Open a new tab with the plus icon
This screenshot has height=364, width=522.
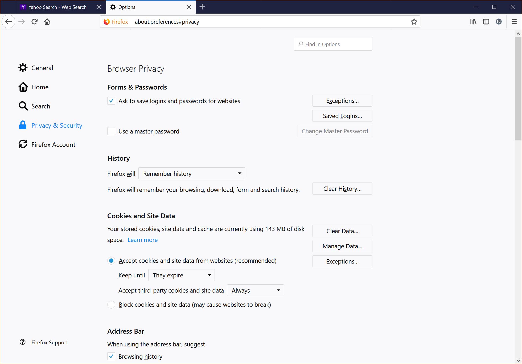tap(202, 7)
